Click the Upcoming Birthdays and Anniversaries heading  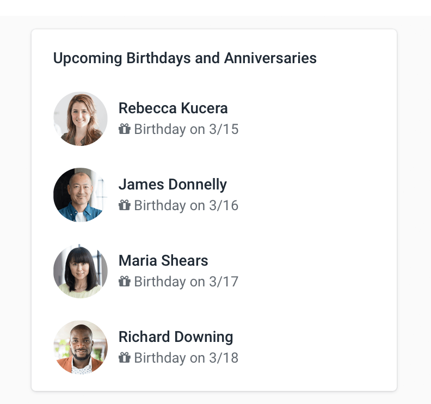point(185,58)
